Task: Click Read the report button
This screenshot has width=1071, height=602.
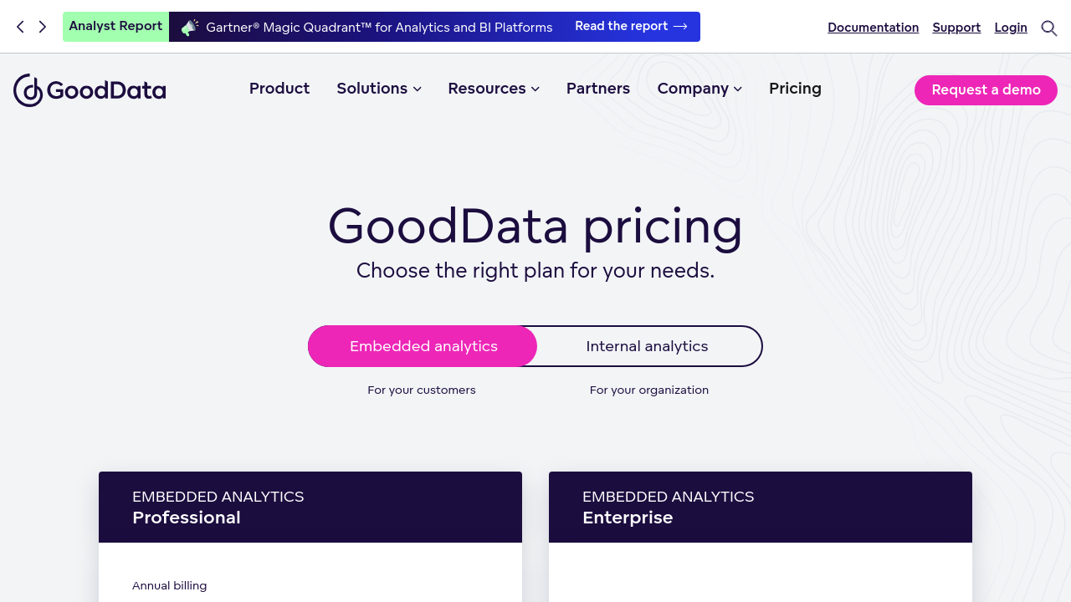Action: [x=631, y=27]
